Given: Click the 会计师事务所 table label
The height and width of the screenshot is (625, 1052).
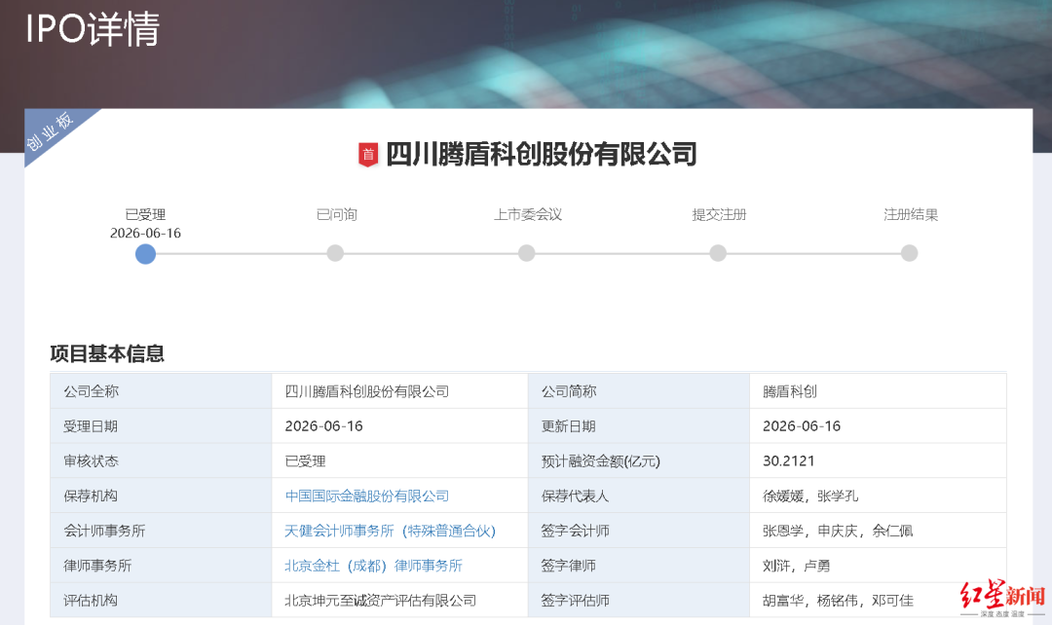Looking at the screenshot, I should click(104, 532).
